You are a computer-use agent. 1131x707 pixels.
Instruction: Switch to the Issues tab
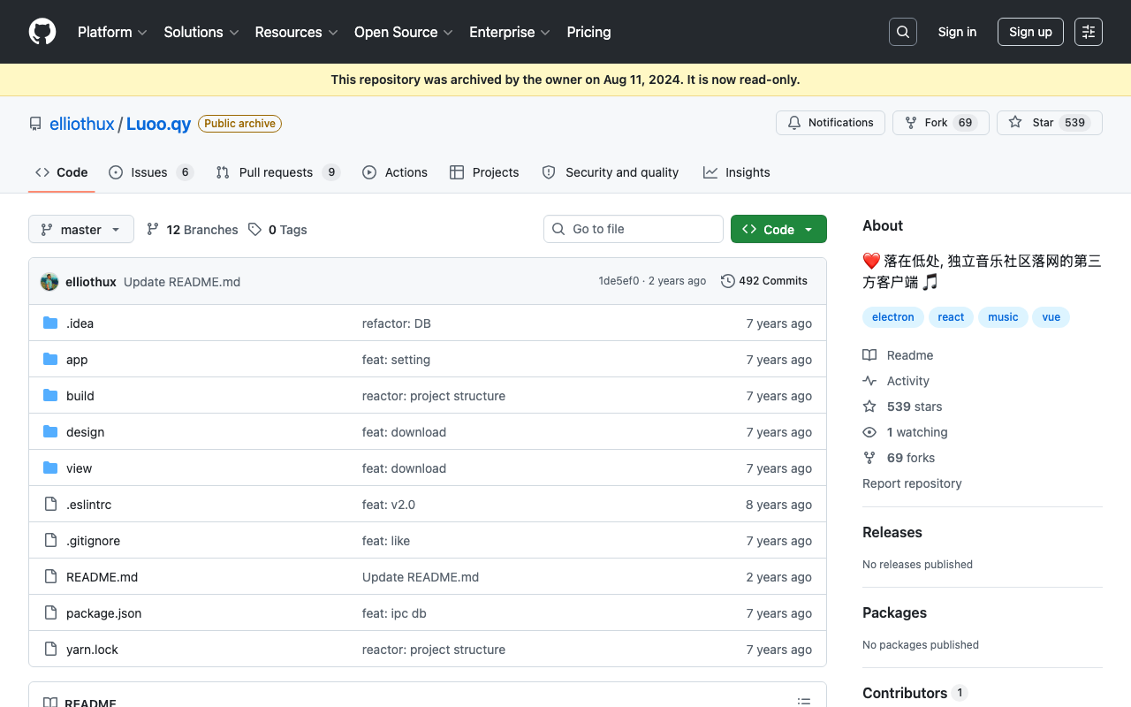(150, 172)
